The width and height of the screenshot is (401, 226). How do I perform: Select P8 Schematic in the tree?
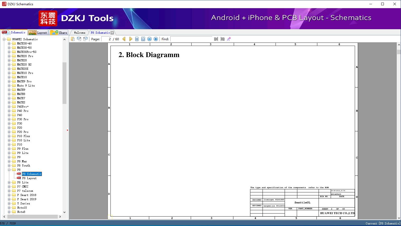click(32, 174)
